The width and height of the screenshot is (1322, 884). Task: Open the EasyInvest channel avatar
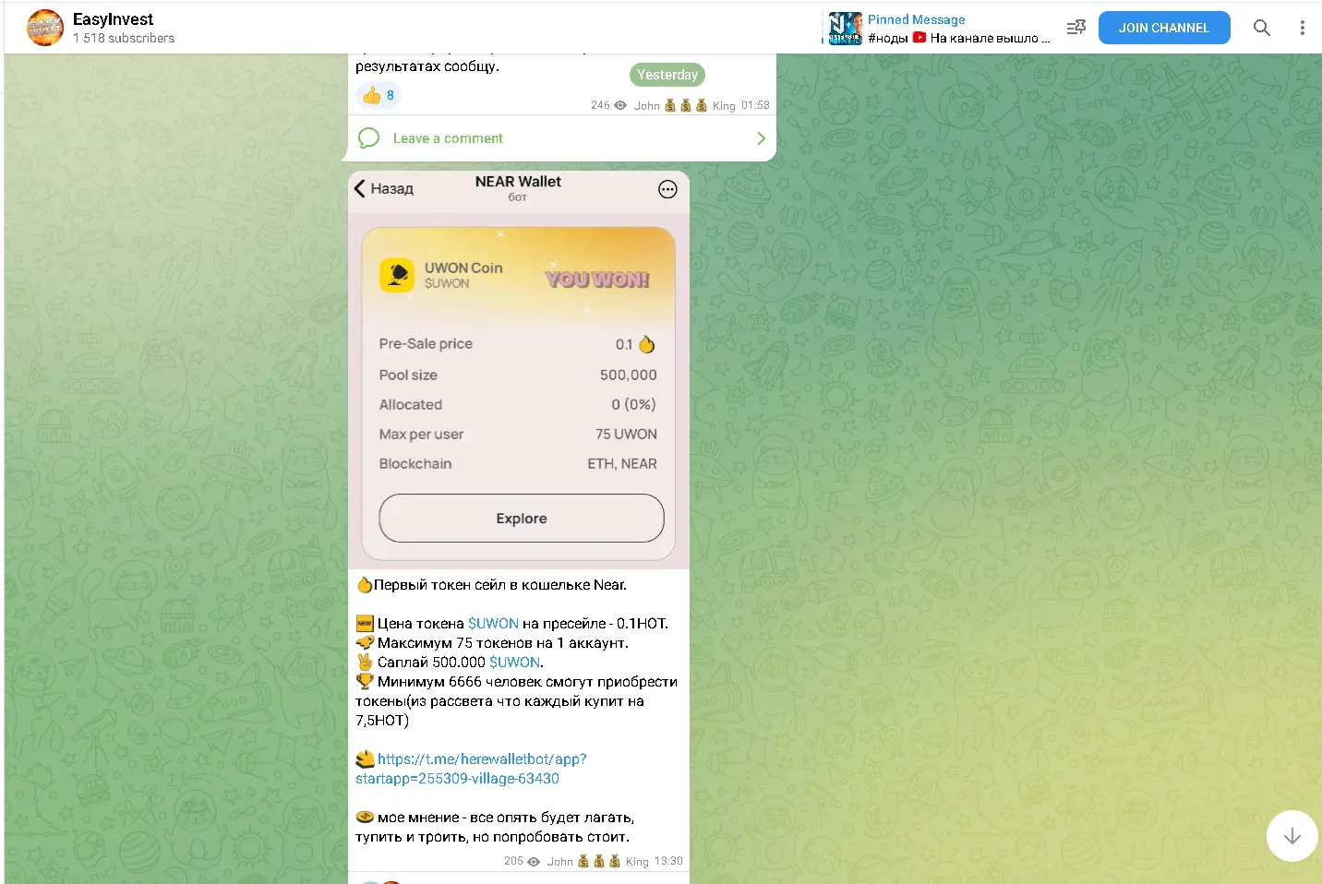pyautogui.click(x=45, y=28)
